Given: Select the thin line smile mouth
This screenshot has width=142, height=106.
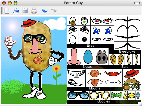Looking at the screenshot, I should point(113,82).
